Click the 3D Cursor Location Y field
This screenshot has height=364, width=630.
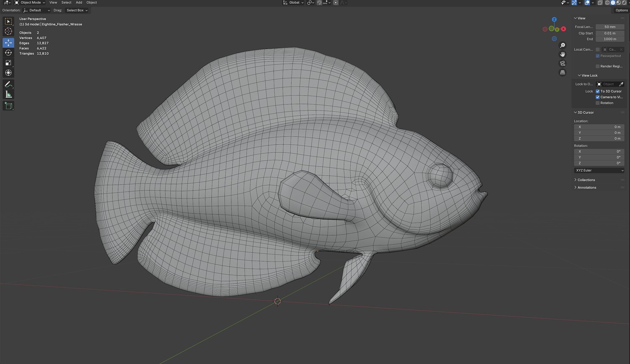click(599, 133)
